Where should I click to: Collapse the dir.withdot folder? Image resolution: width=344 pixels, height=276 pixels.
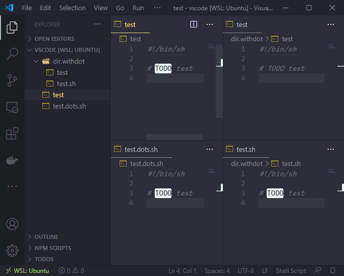coord(68,61)
